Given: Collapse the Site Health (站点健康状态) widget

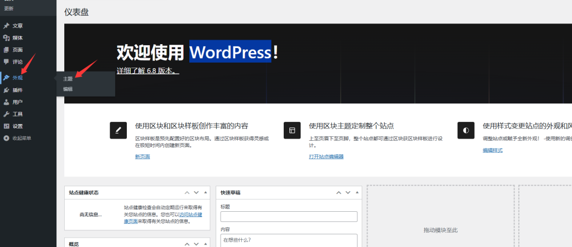Looking at the screenshot, I should point(206,192).
